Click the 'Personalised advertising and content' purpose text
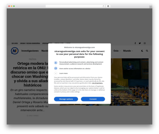159x134 pixels. coord(81,63)
